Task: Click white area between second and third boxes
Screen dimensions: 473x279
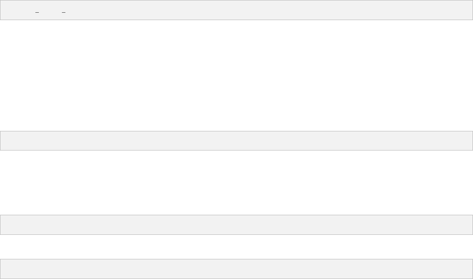Action: point(236,182)
